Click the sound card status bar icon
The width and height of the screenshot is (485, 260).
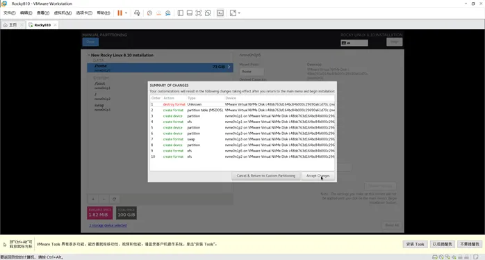point(454,257)
